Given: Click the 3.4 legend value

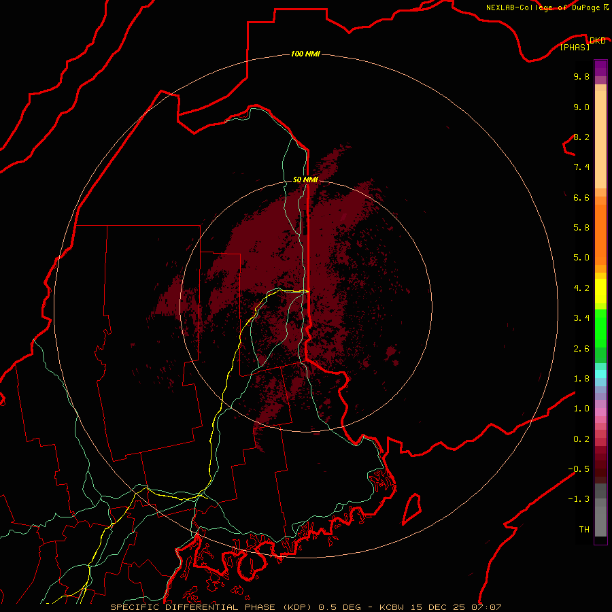Looking at the screenshot, I should (x=581, y=318).
